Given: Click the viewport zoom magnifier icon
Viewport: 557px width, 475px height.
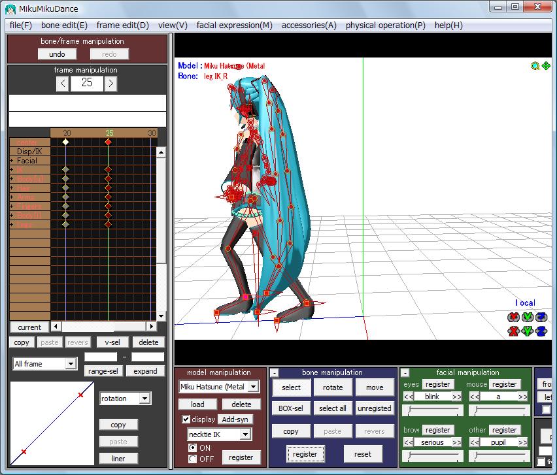Looking at the screenshot, I should coord(535,66).
